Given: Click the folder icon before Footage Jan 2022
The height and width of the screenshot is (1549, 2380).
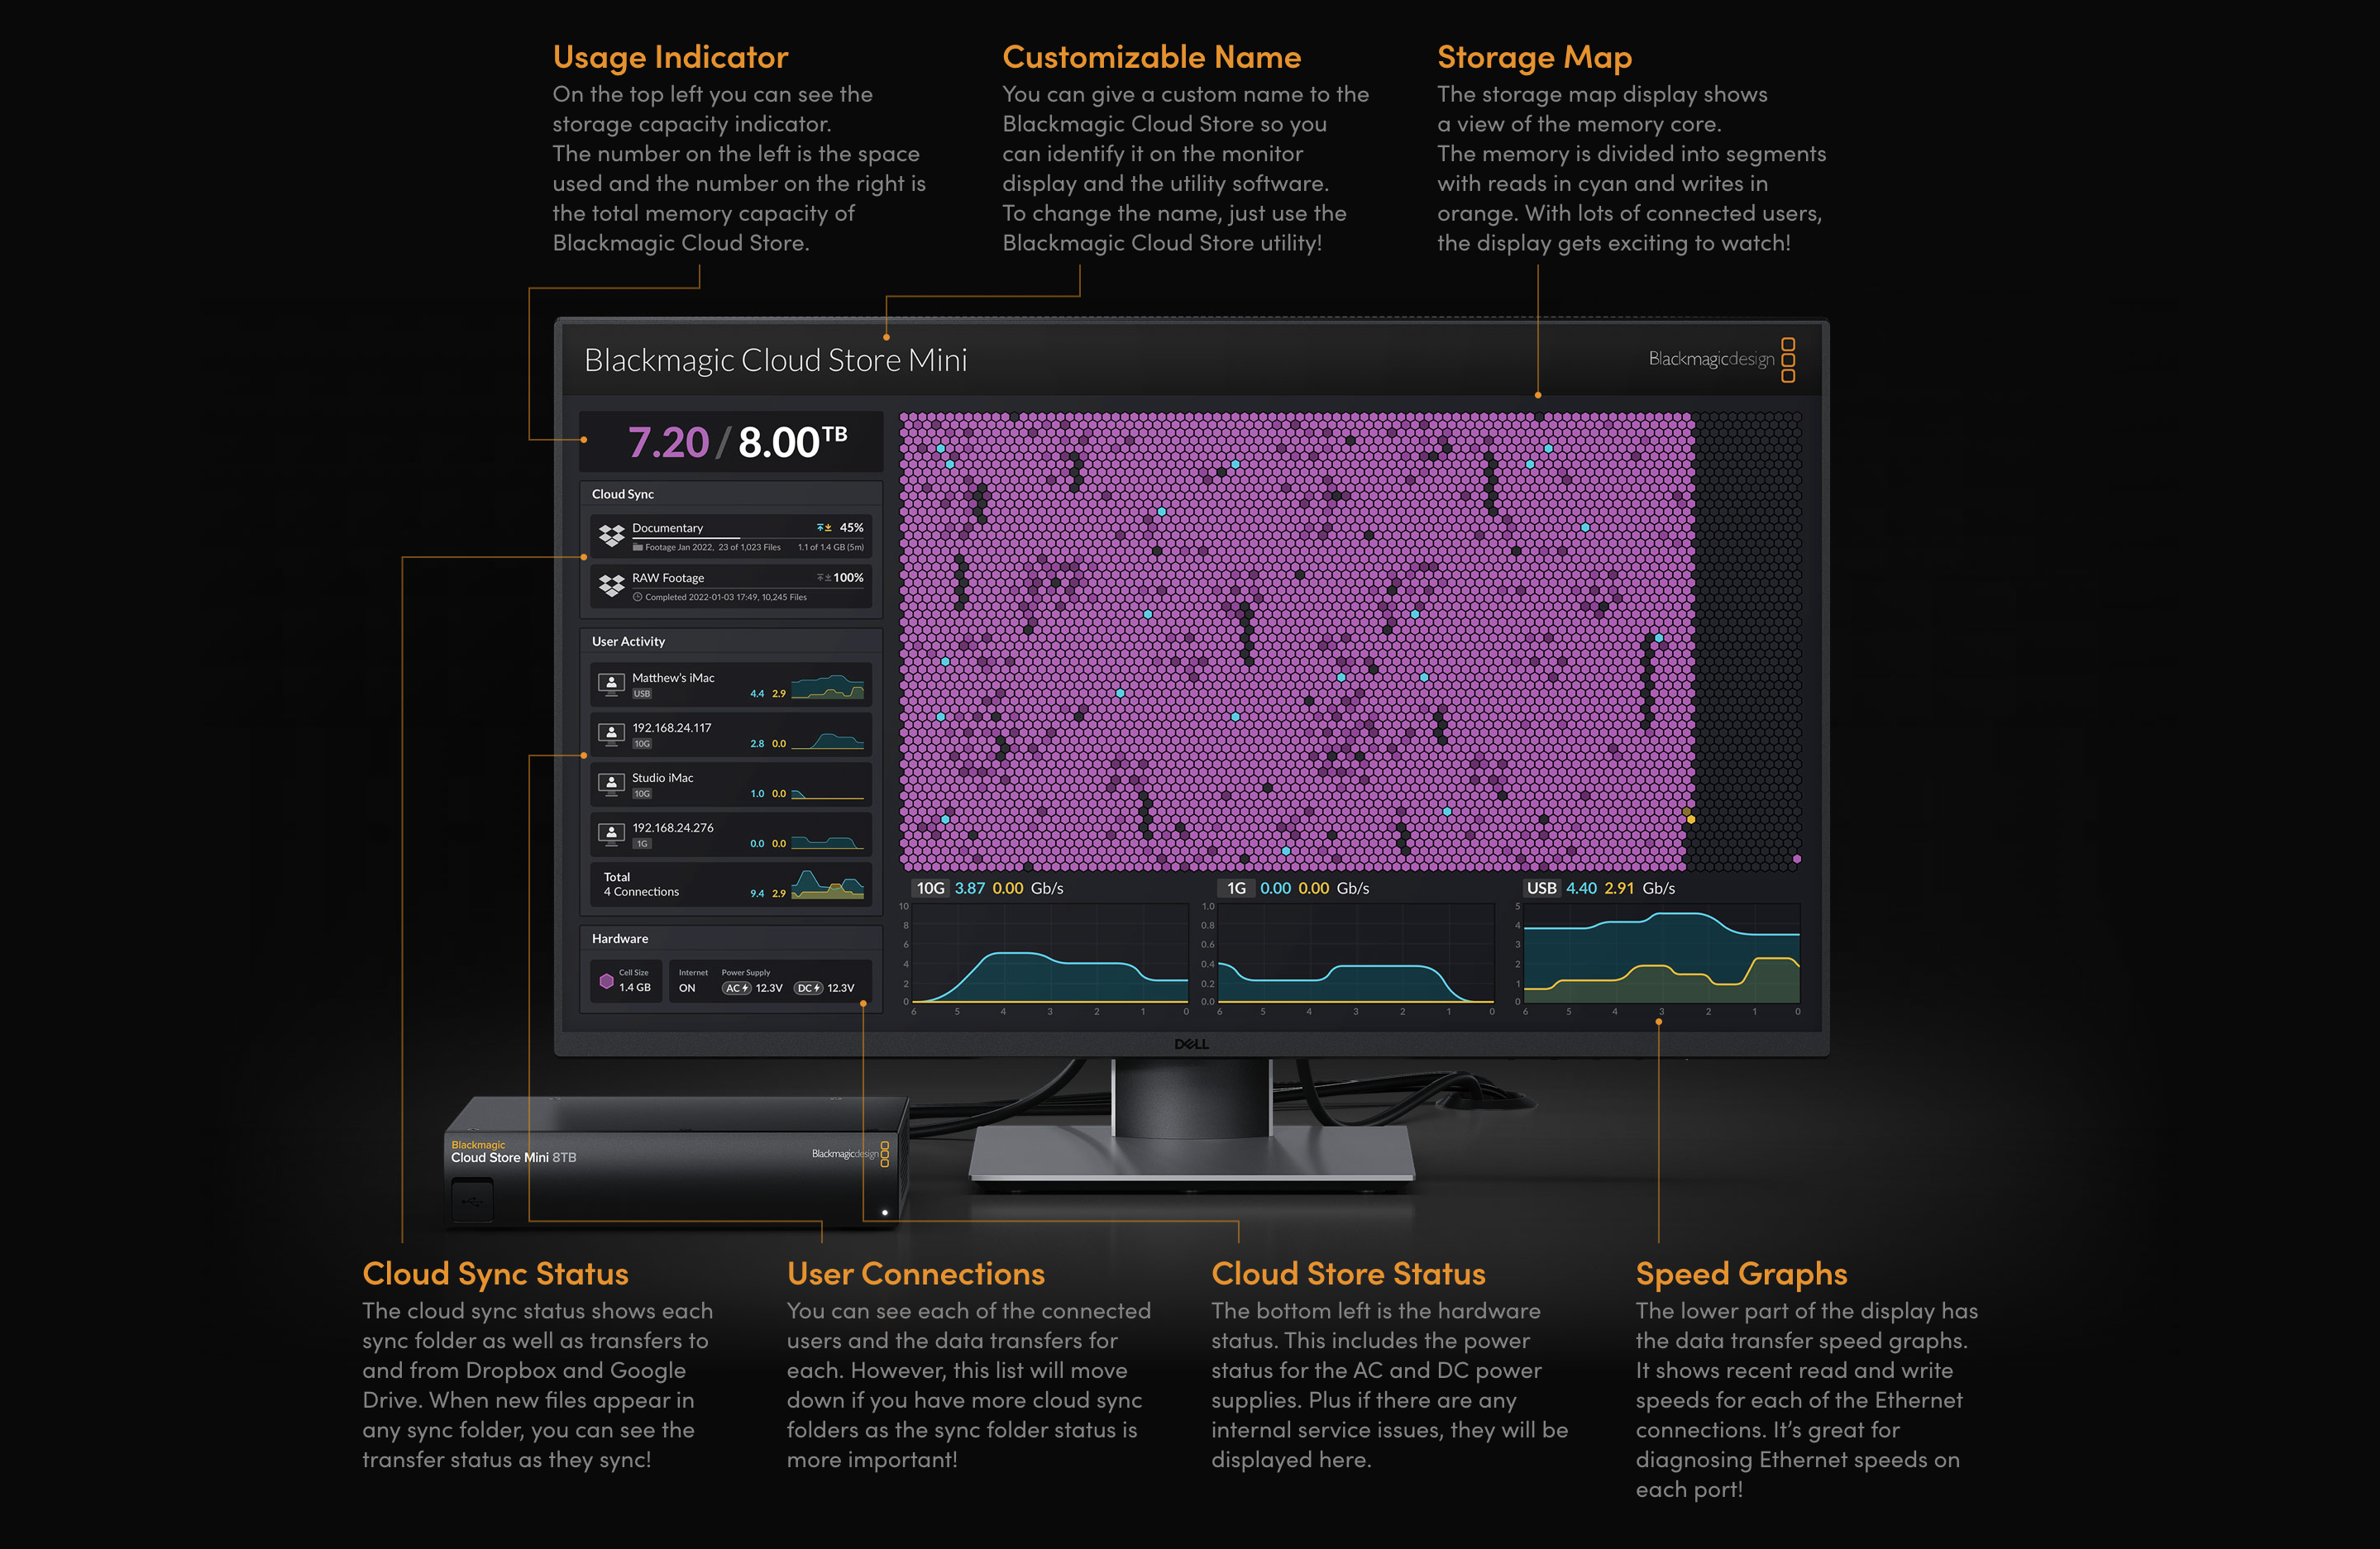Looking at the screenshot, I should pos(638,548).
